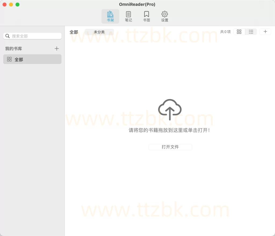Click the green zoom button
The image size is (275, 236).
click(x=17, y=5)
